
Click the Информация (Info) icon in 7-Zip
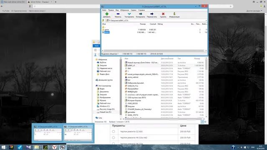click(174, 14)
